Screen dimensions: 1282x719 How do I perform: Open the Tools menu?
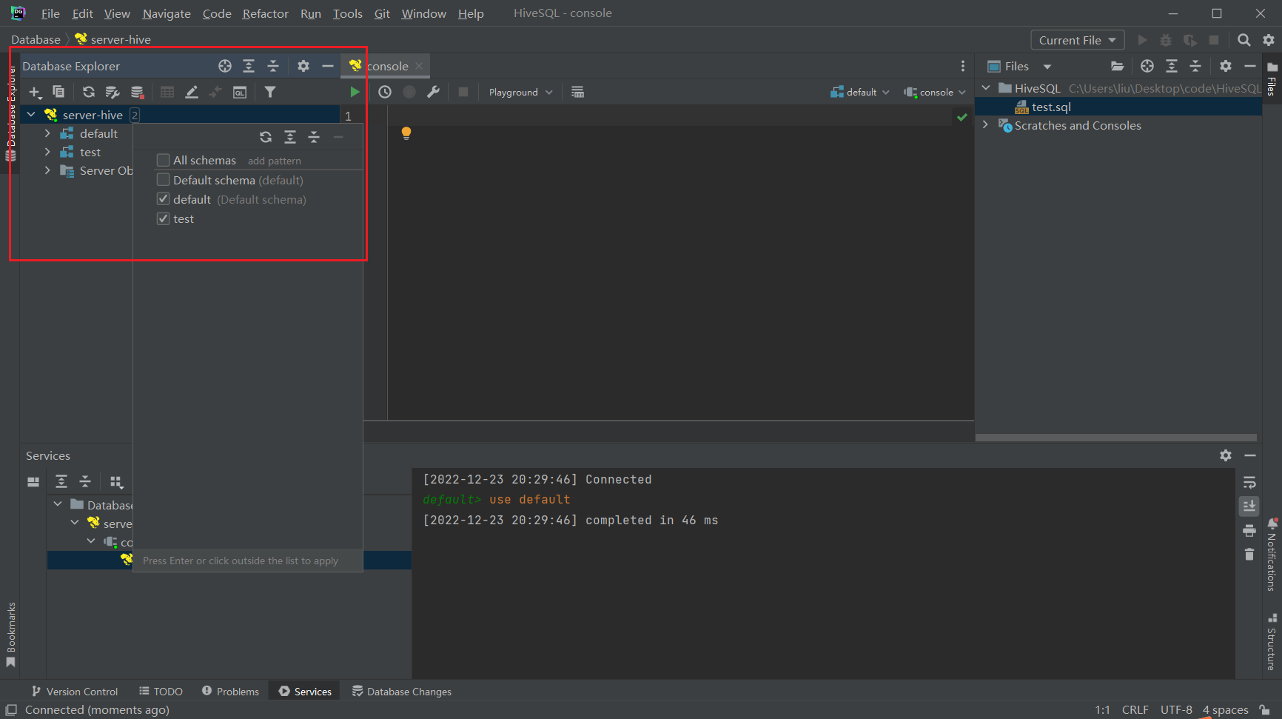[347, 13]
